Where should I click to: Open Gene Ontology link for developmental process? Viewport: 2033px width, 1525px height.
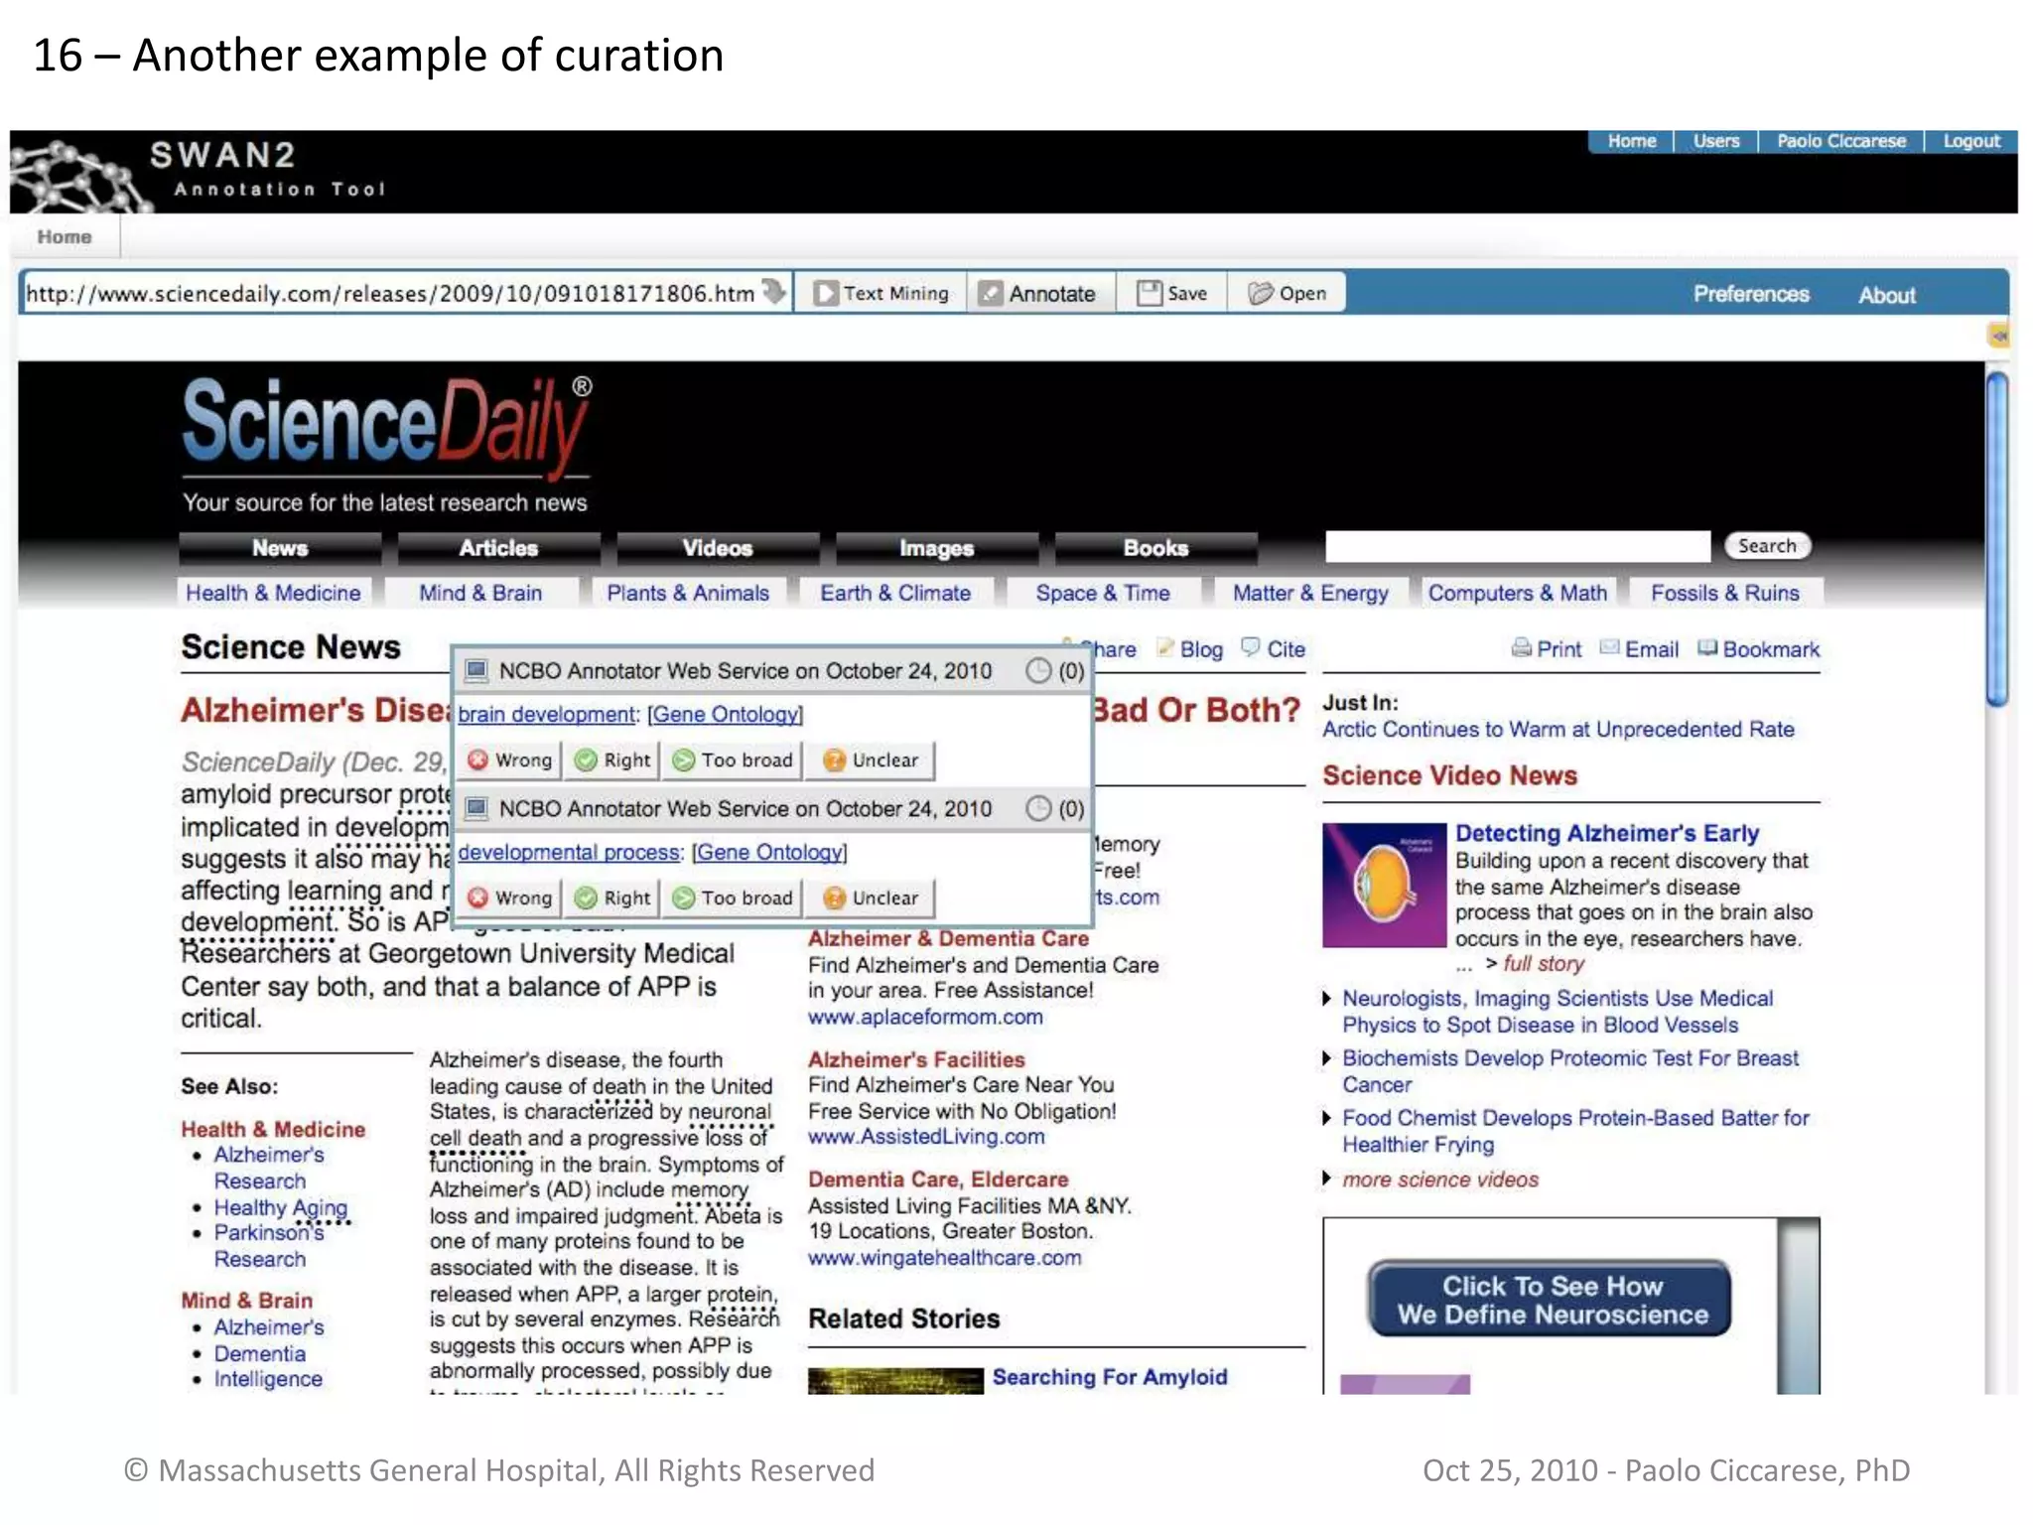[x=769, y=852]
